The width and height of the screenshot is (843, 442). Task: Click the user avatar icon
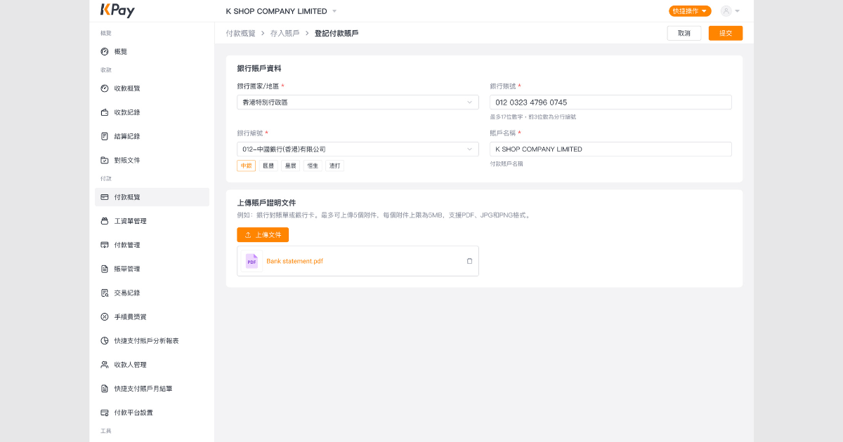click(x=726, y=11)
